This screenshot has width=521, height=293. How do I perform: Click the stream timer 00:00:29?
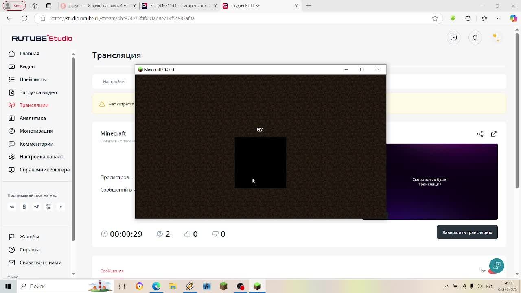tap(126, 234)
